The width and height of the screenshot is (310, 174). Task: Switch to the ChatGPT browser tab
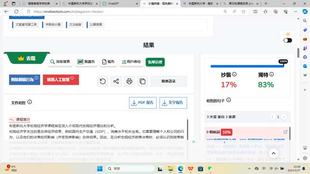[120, 4]
